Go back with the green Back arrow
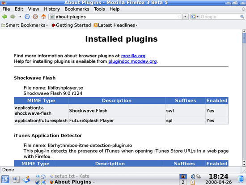 point(4,17)
